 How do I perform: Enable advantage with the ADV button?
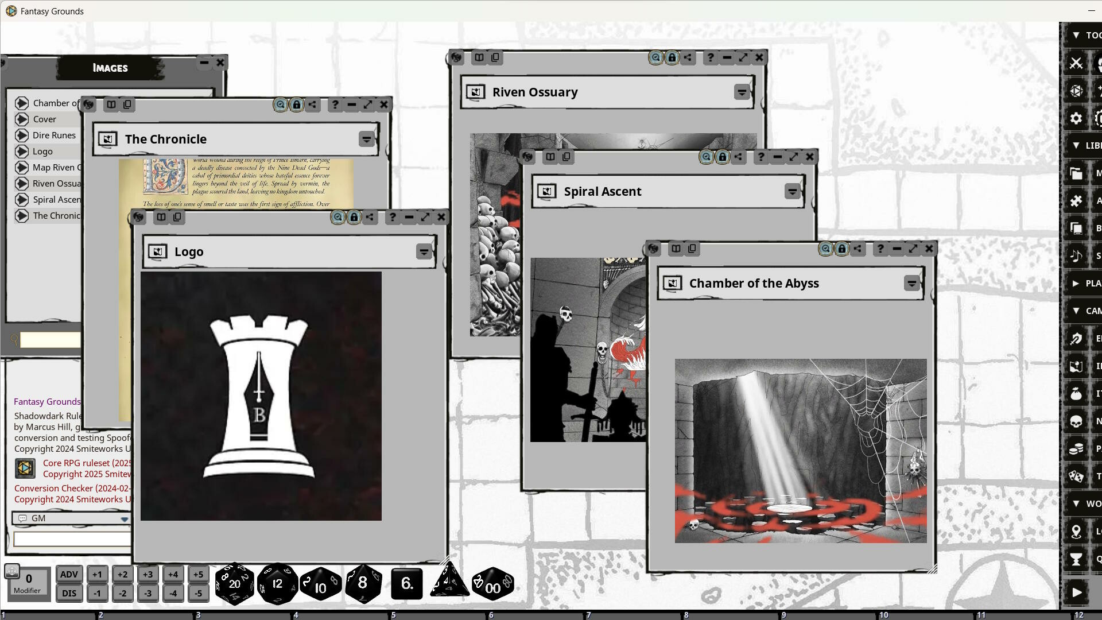tap(69, 573)
